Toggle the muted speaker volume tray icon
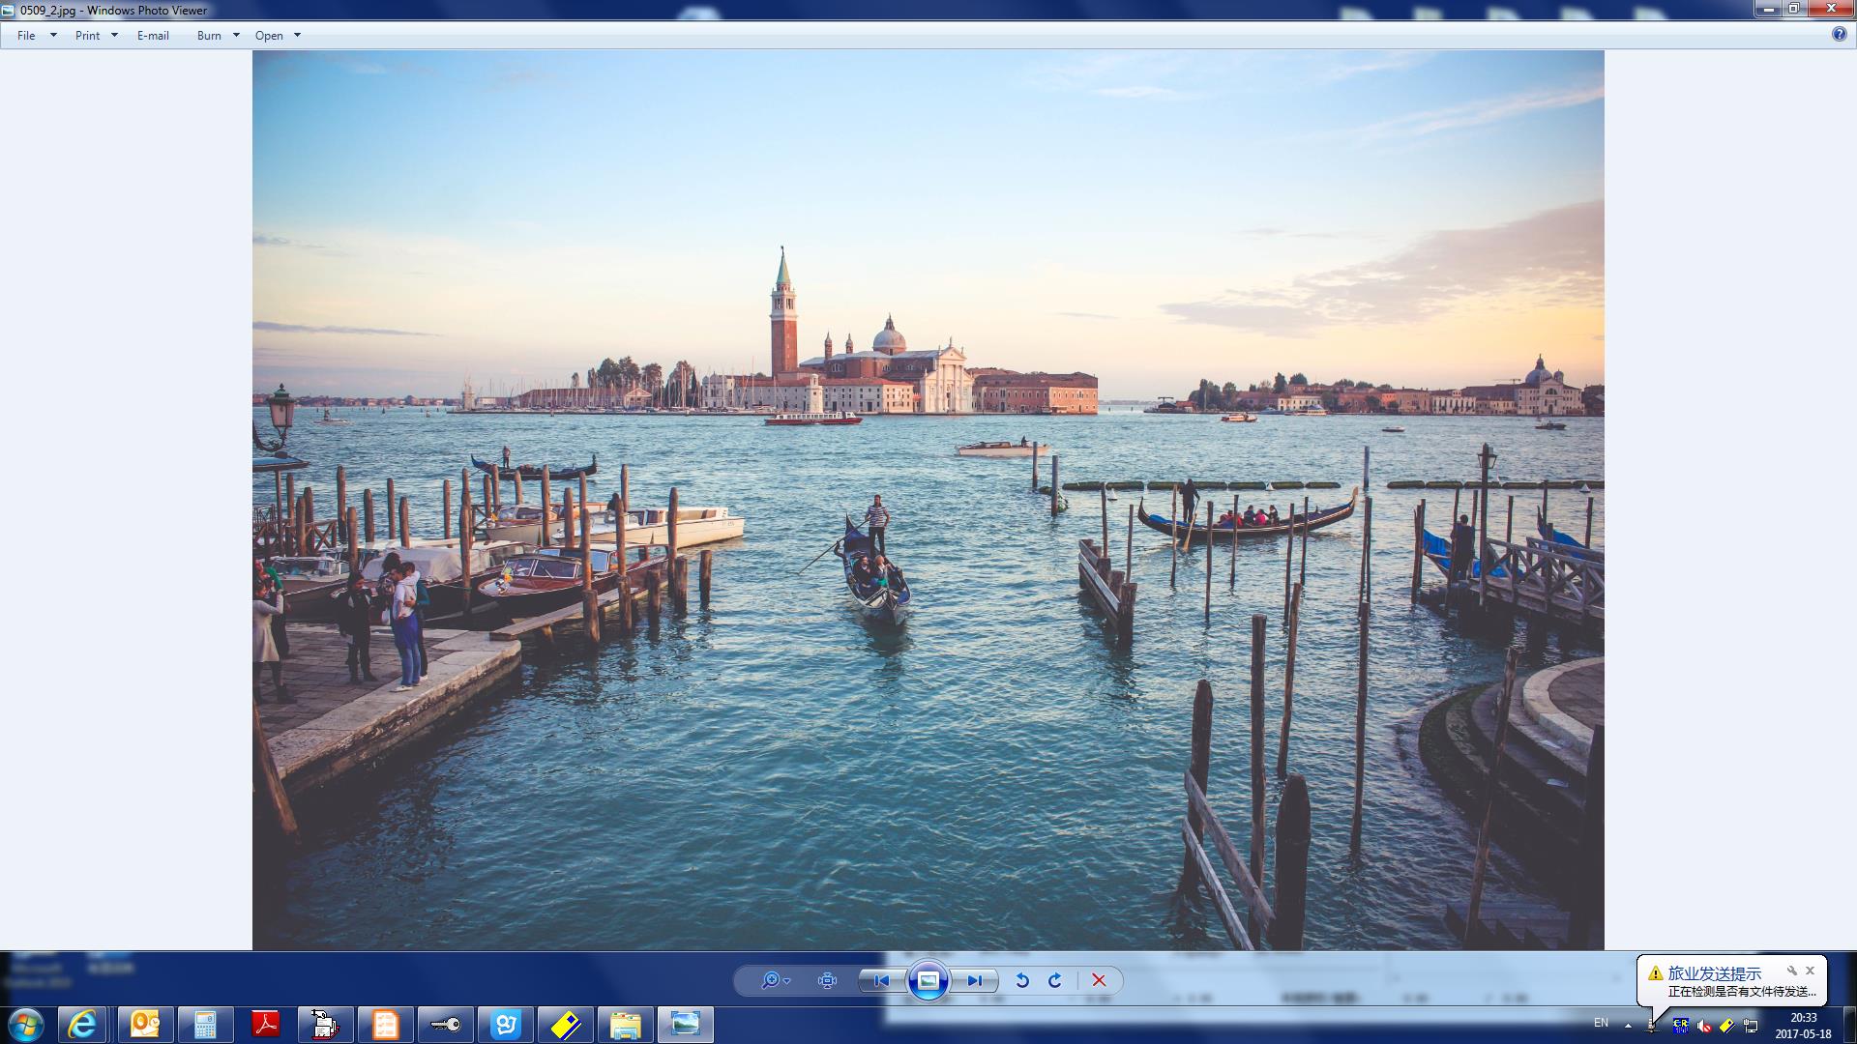This screenshot has width=1857, height=1044. click(x=1704, y=1026)
